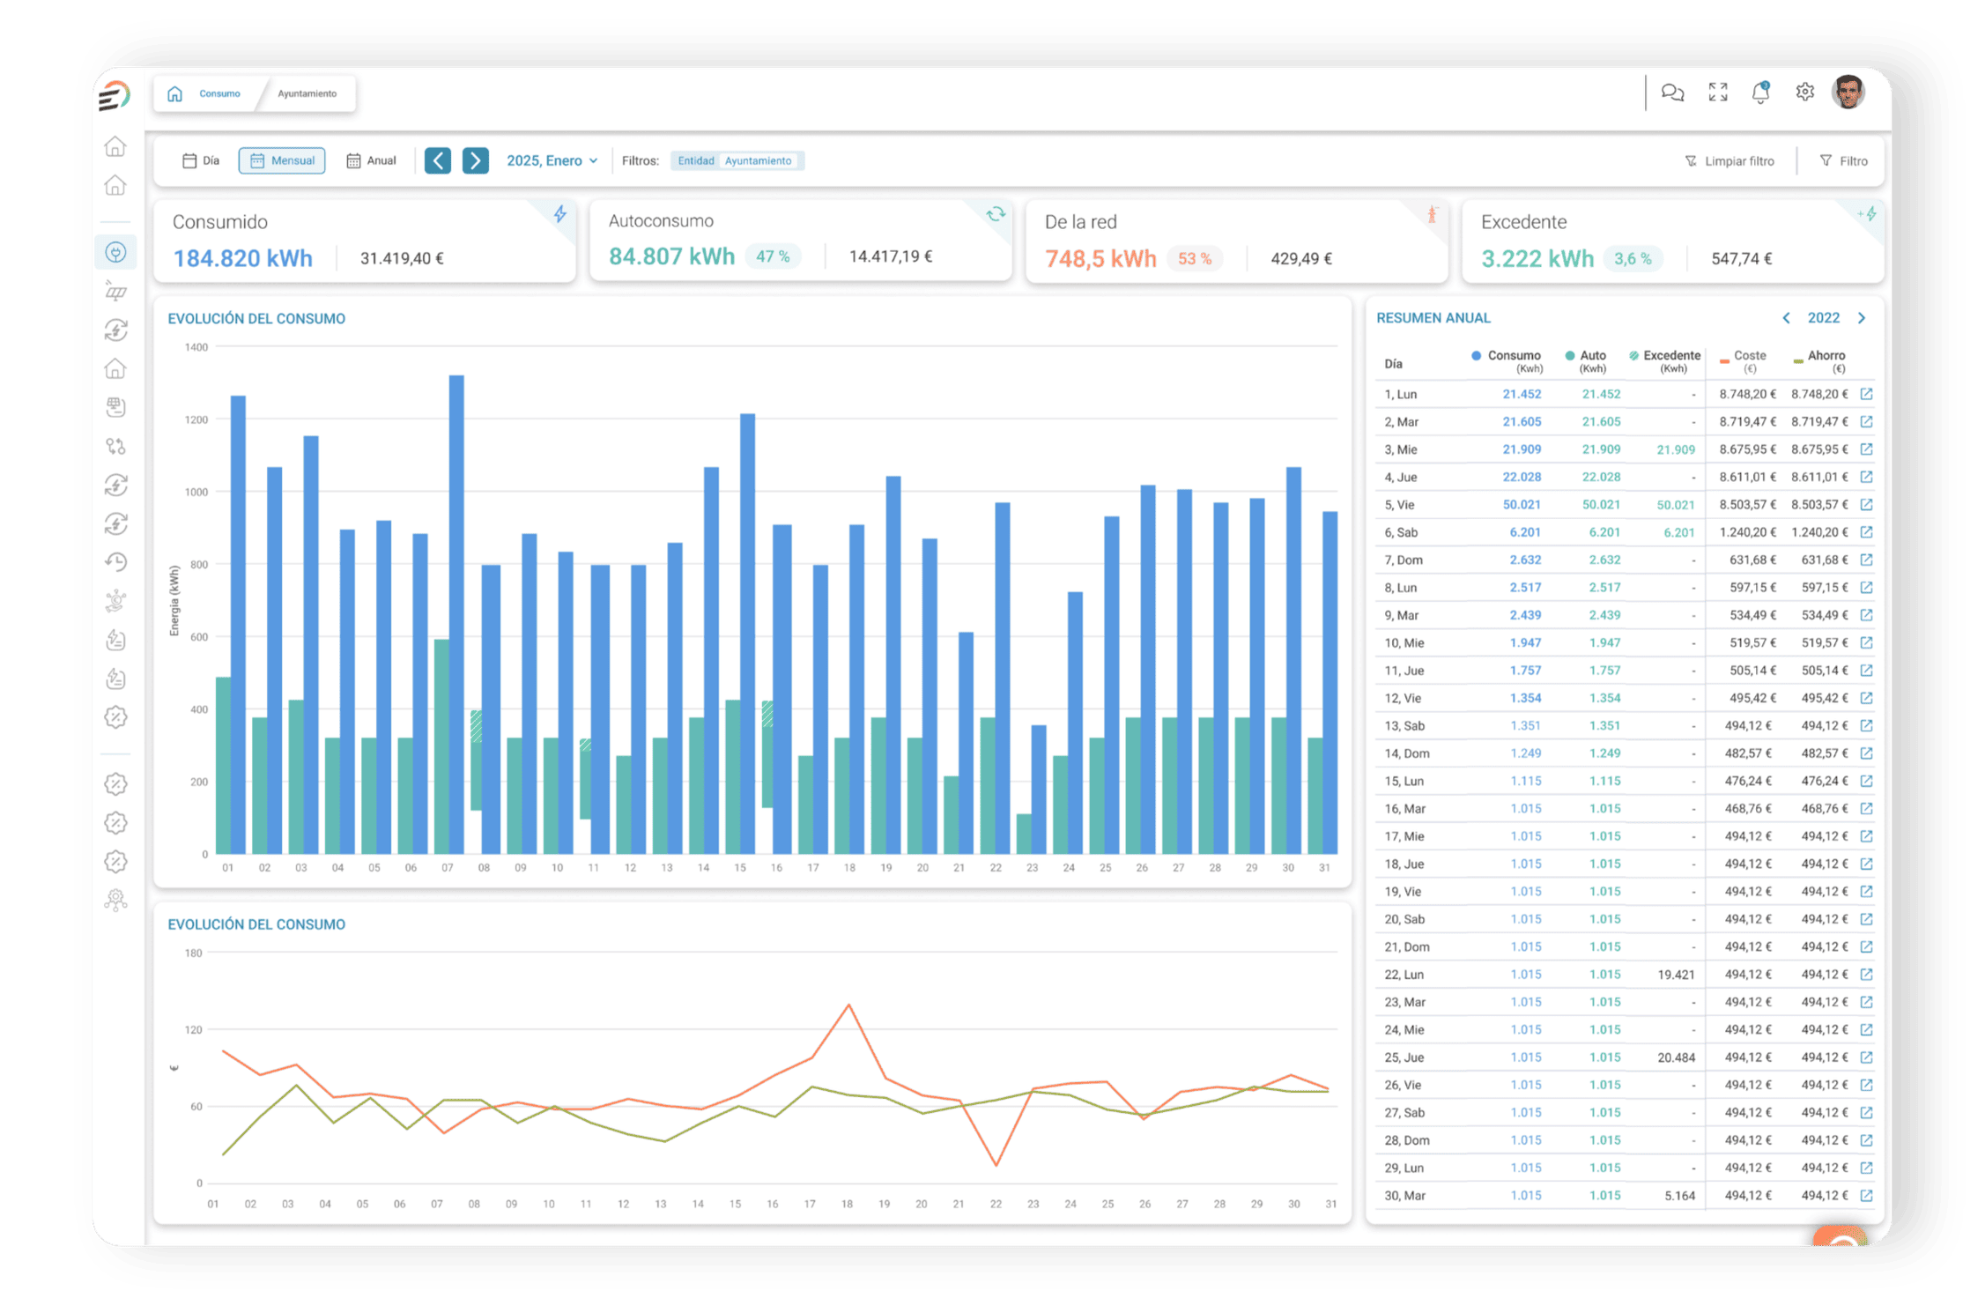1985x1313 pixels.
Task: Open the detail link icon for row 25, Jue
Action: pyautogui.click(x=1866, y=1057)
